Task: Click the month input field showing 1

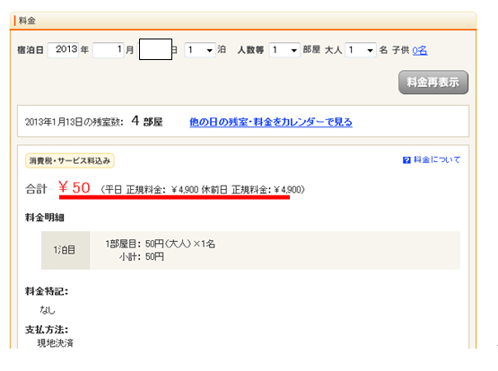Action: [108, 50]
